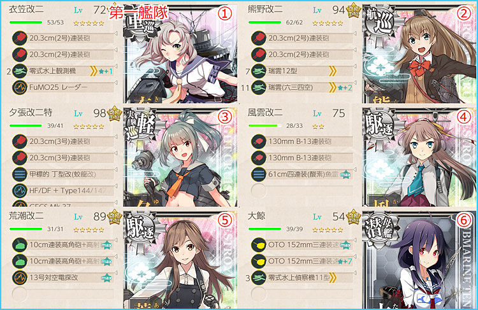Click the seaplane icon beside 零式水上偵察機11型
The height and width of the screenshot is (310, 478).
259,278
